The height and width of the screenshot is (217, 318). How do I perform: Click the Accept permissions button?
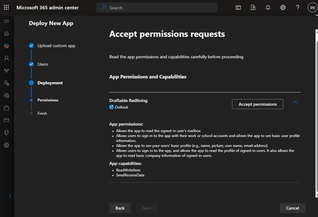point(258,104)
